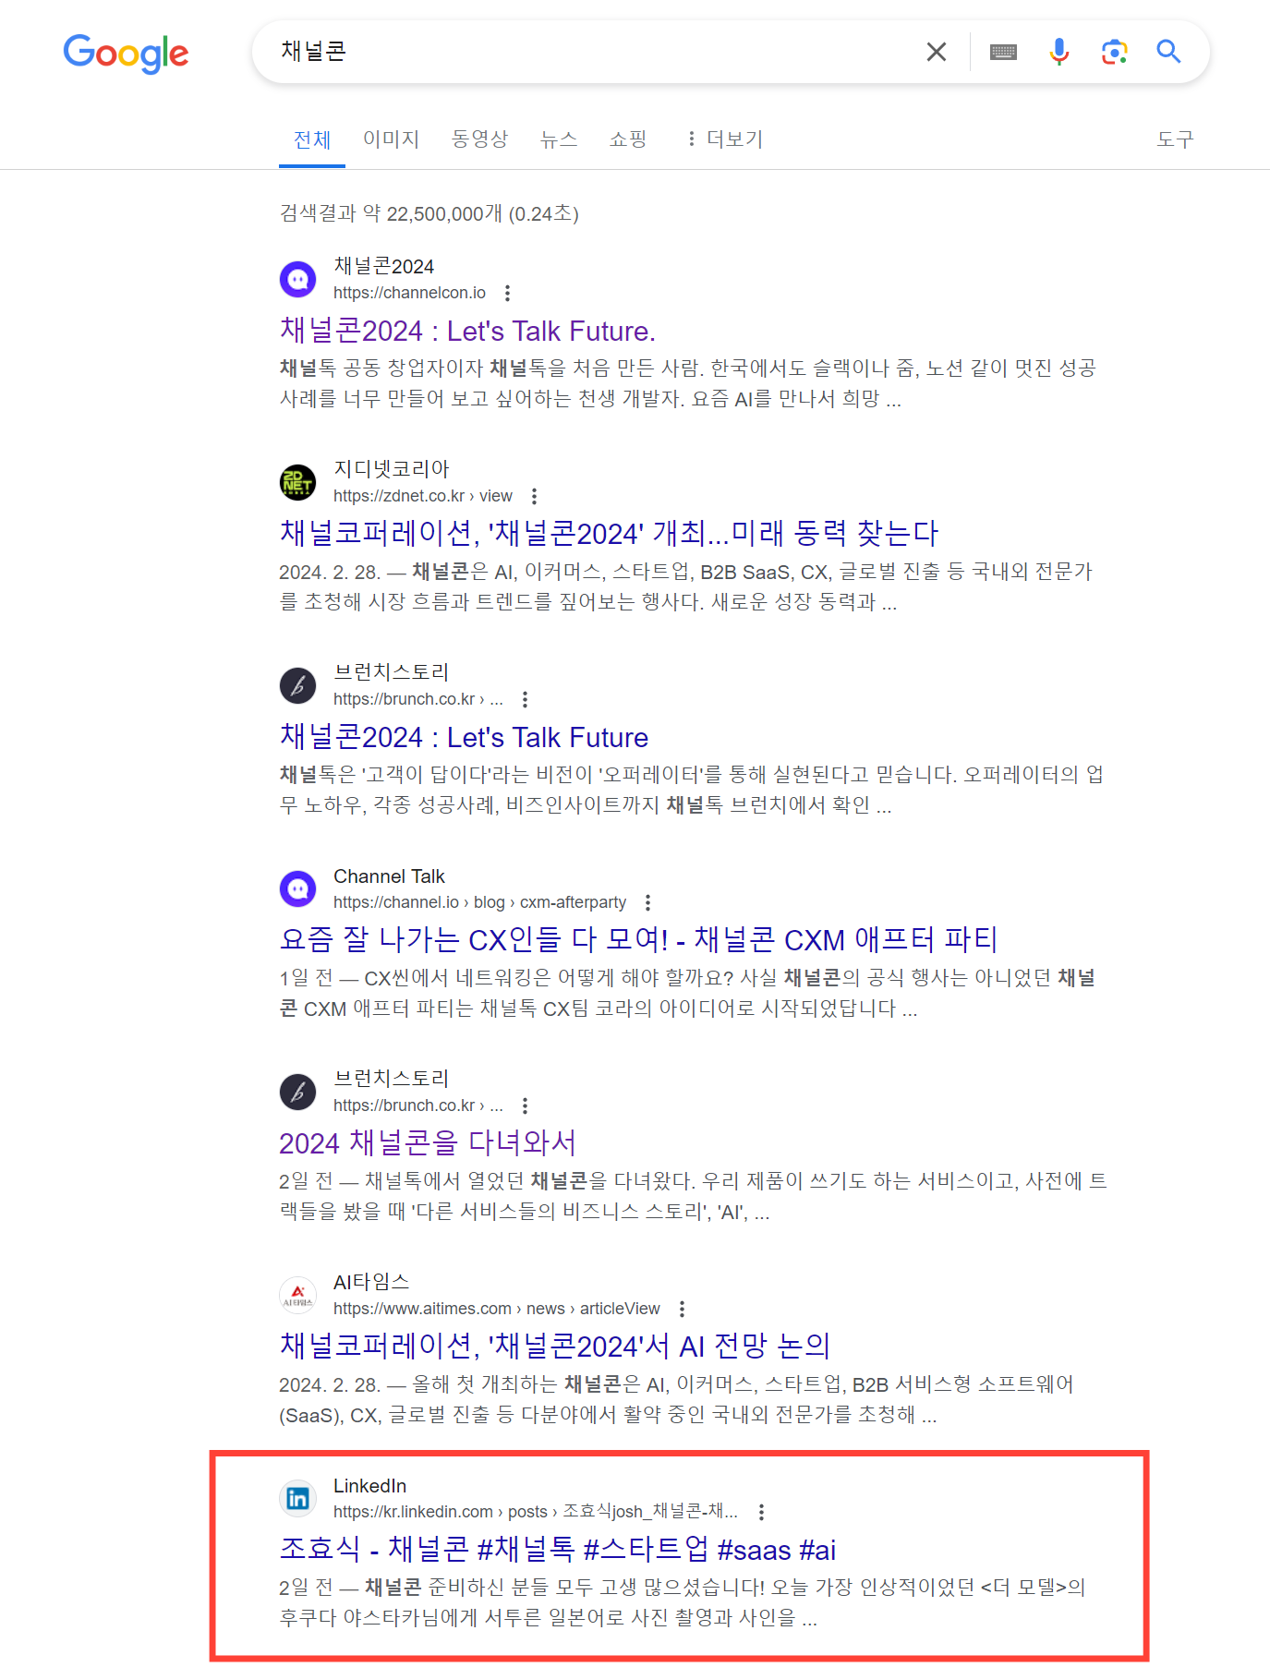The height and width of the screenshot is (1667, 1270).
Task: Click the 브런치스토리 favicon above 2024 채널콘을 다녀와서
Action: point(297,1092)
